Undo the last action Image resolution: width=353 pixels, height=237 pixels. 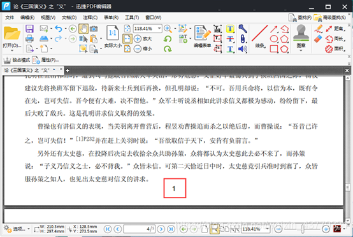click(x=59, y=29)
